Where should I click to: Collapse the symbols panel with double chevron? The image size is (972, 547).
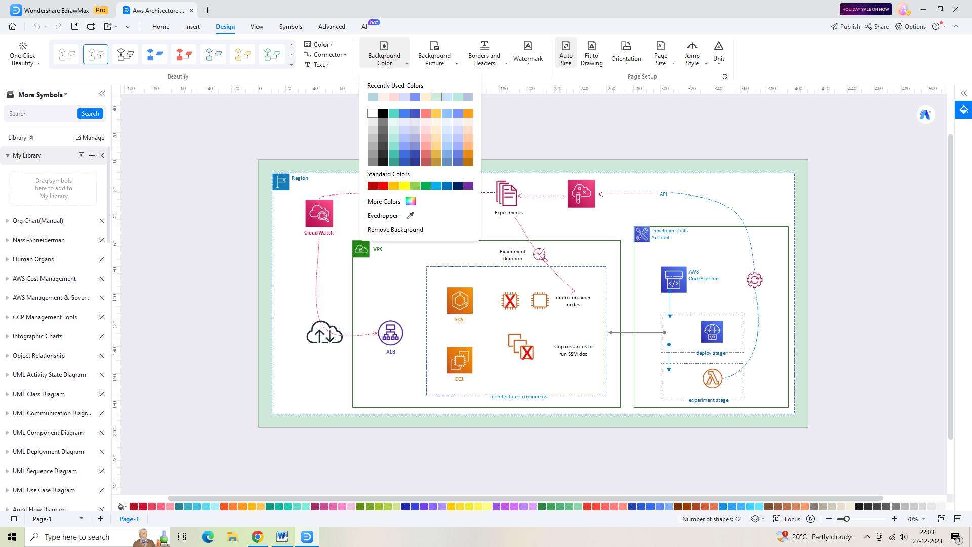pos(102,94)
